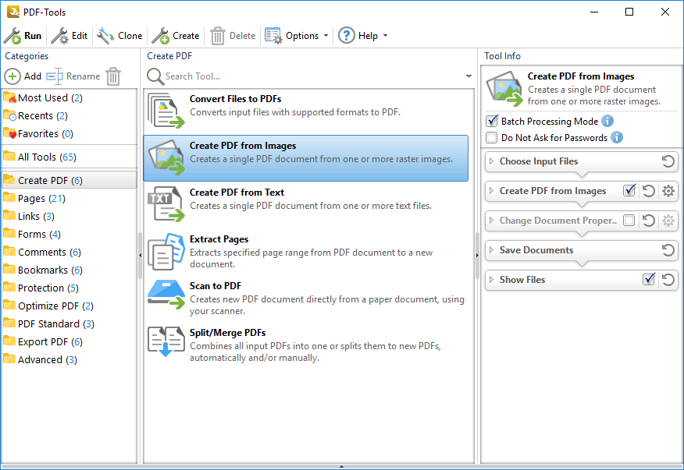Image resolution: width=684 pixels, height=470 pixels.
Task: Open Create PDF from Images step settings gear
Action: point(668,191)
